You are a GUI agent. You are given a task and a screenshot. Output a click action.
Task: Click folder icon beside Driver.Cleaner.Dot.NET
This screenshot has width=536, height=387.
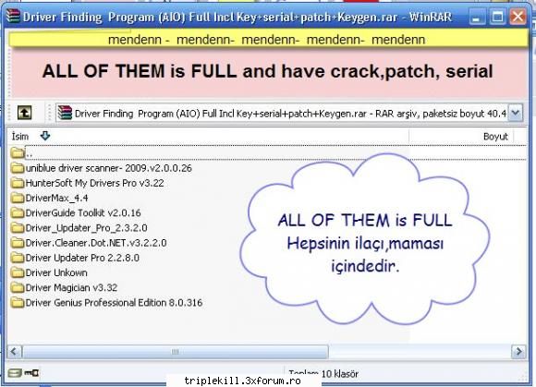tap(17, 243)
